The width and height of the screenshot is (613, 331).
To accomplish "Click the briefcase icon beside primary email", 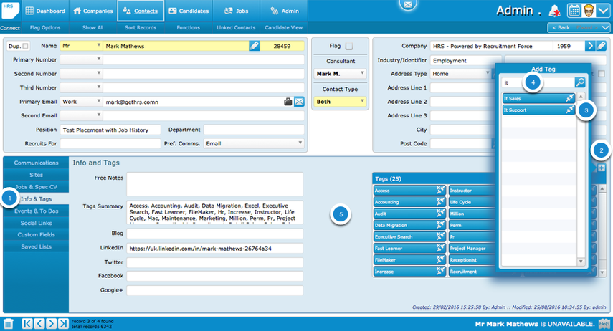I will 288,102.
